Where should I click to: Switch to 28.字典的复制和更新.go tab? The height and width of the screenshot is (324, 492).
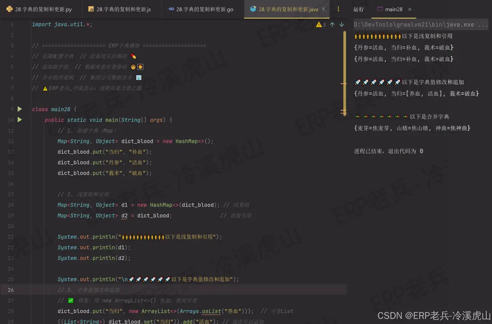tap(201, 9)
